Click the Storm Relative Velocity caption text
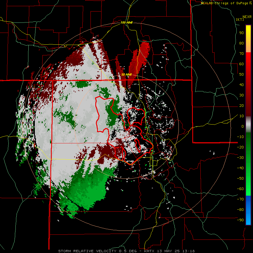 click(126, 251)
